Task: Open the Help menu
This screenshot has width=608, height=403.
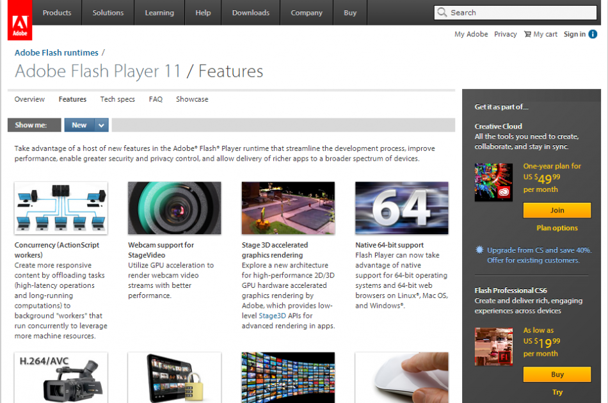Action: (x=203, y=12)
